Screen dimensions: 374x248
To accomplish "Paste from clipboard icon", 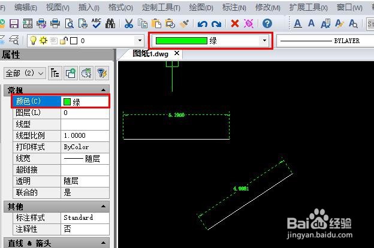I will (x=156, y=23).
